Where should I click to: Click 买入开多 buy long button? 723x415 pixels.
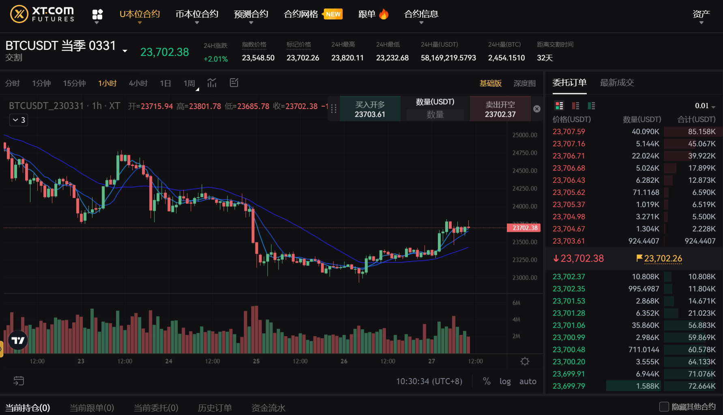tap(370, 109)
